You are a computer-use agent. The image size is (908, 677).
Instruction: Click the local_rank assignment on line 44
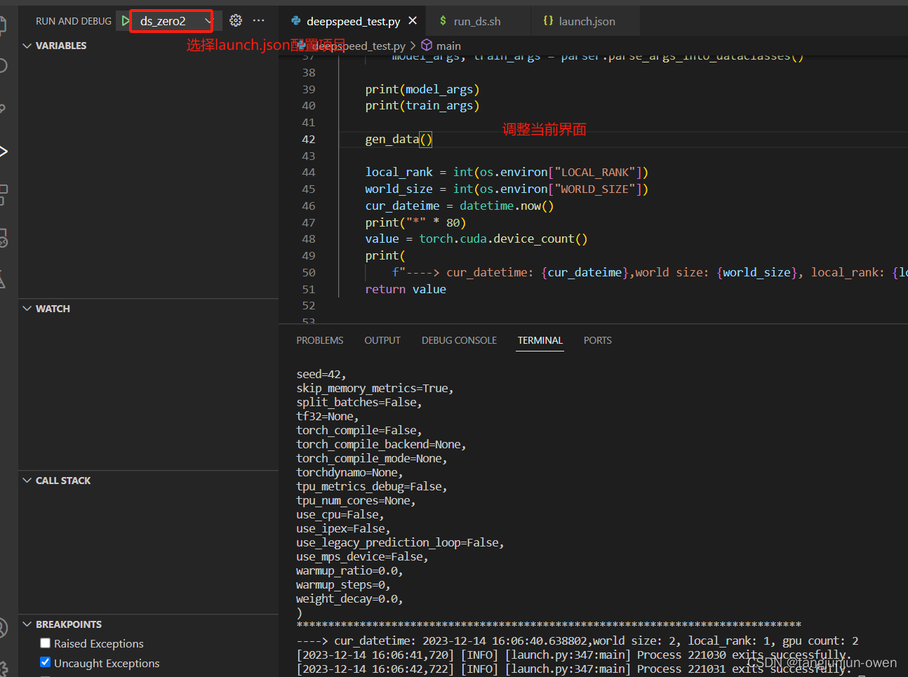click(x=507, y=172)
